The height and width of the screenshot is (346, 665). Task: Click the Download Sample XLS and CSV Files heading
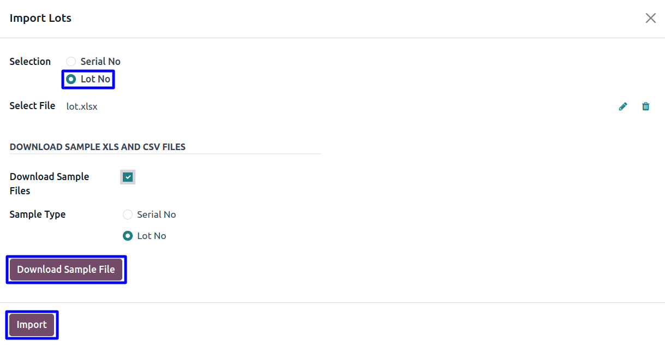pyautogui.click(x=98, y=147)
